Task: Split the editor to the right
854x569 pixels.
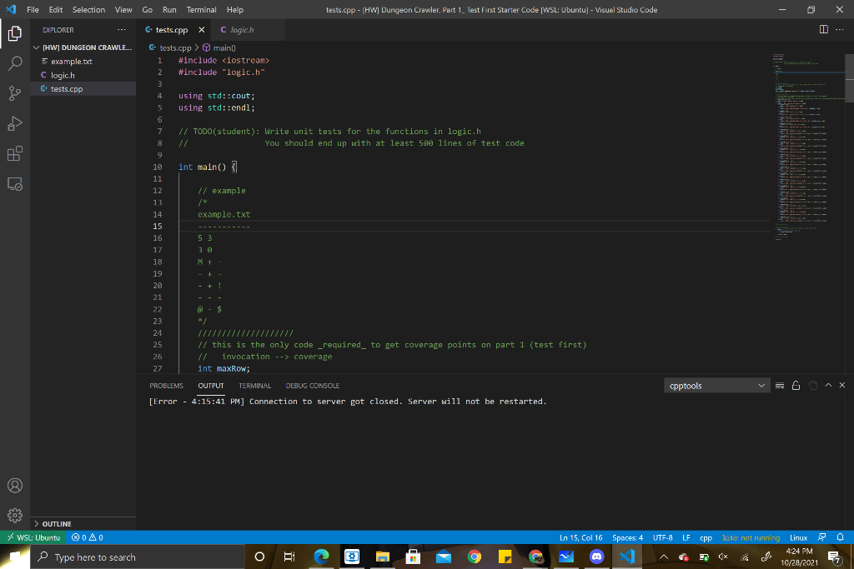Action: pos(824,30)
